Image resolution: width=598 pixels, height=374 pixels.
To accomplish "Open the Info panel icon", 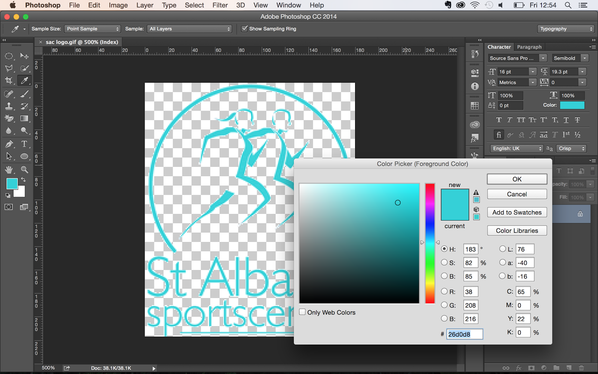I will click(475, 86).
